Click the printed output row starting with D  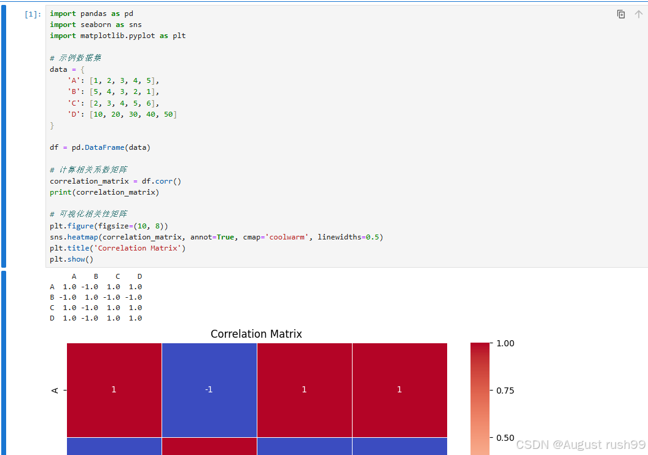click(96, 318)
